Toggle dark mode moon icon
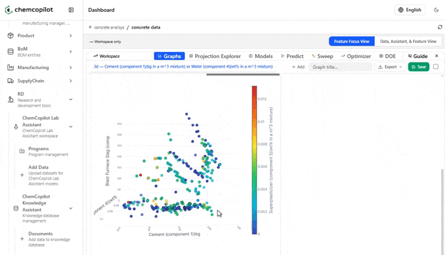Image resolution: width=445 pixels, height=255 pixels. pyautogui.click(x=436, y=10)
